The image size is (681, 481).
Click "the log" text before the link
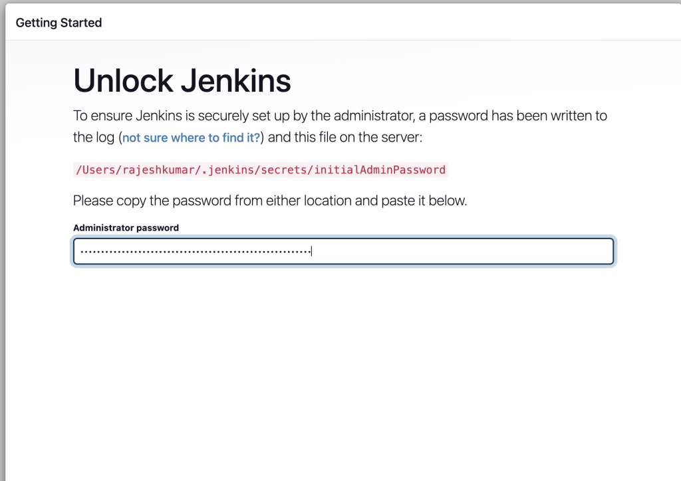coord(94,138)
